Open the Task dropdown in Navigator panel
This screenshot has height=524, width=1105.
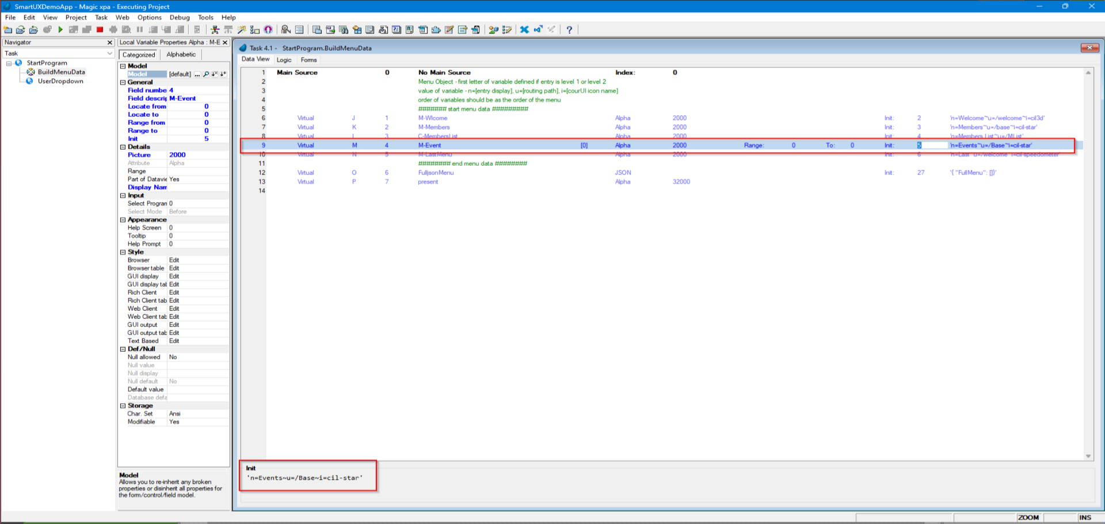click(109, 53)
